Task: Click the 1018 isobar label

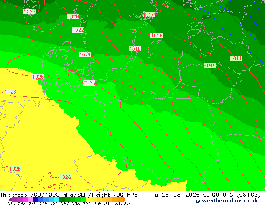Action: coord(135,49)
